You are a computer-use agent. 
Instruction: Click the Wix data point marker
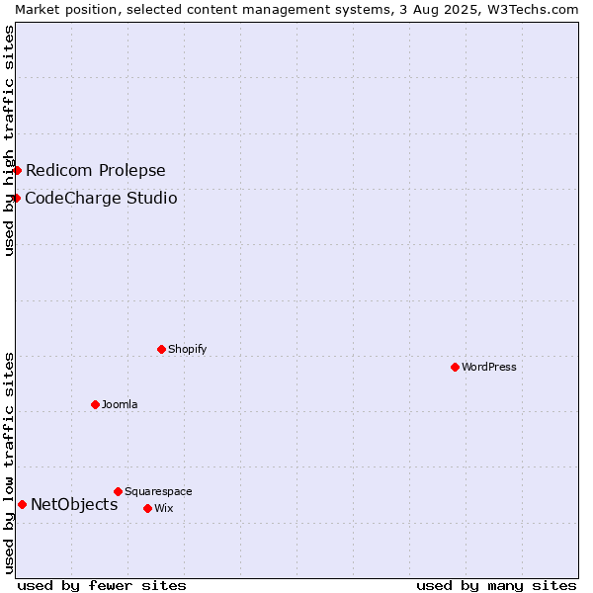tap(148, 509)
